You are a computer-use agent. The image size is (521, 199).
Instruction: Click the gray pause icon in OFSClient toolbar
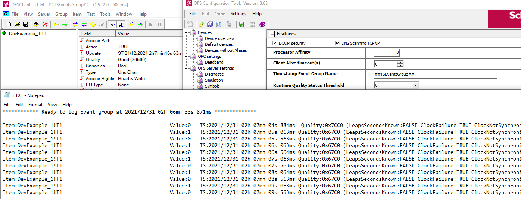(159, 24)
